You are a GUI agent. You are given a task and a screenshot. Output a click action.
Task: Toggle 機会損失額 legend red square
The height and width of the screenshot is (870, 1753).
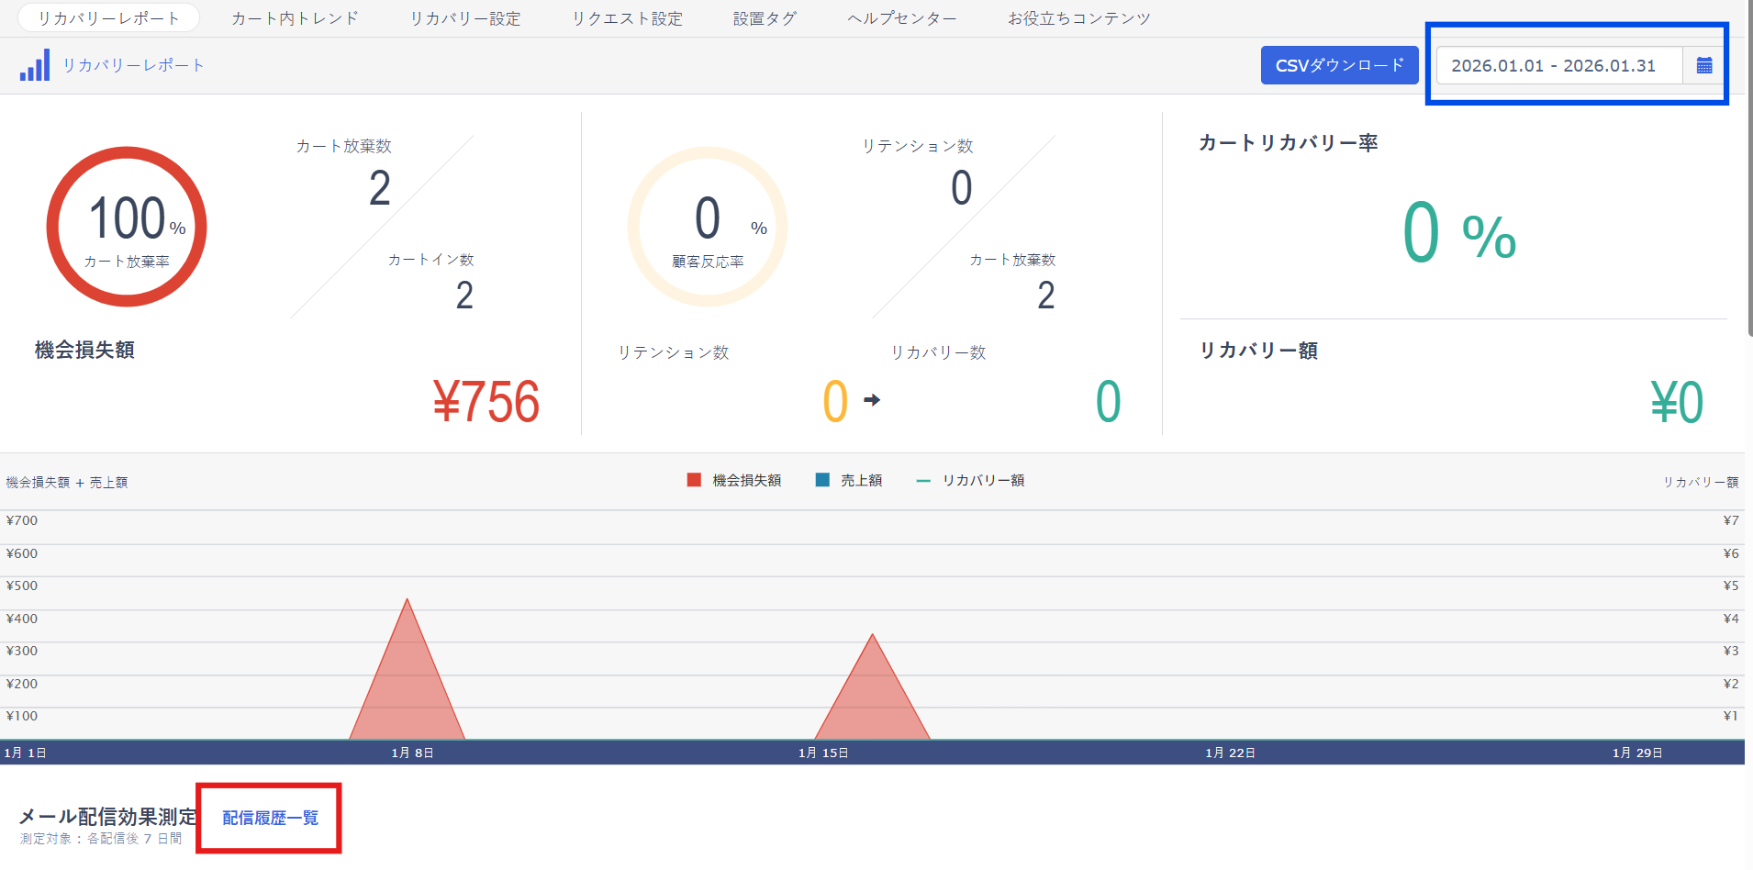(x=694, y=480)
